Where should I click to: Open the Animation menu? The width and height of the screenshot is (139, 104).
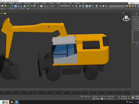pyautogui.click(x=19, y=3)
